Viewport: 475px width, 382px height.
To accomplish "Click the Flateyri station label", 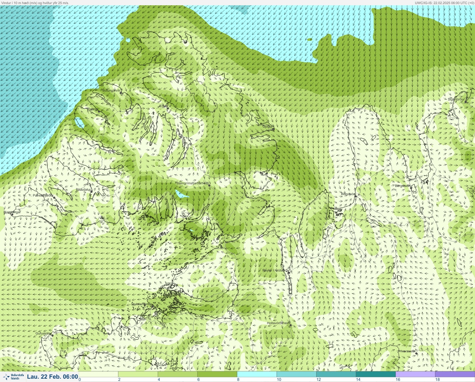I will pyautogui.click(x=92, y=109).
